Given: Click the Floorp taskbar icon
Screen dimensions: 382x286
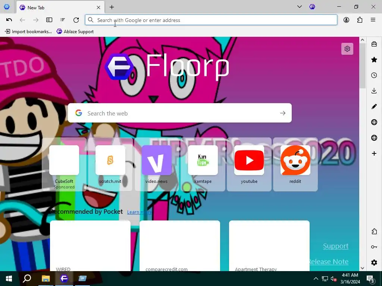Looking at the screenshot, I should coord(64,279).
